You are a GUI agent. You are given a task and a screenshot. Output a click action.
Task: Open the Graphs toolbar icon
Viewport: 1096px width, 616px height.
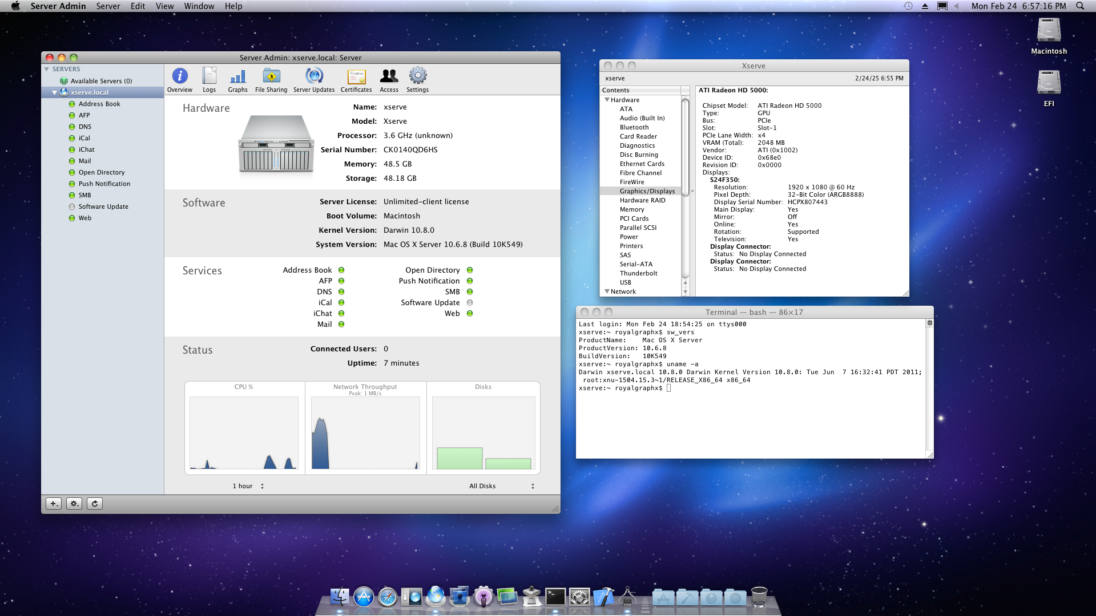point(237,80)
